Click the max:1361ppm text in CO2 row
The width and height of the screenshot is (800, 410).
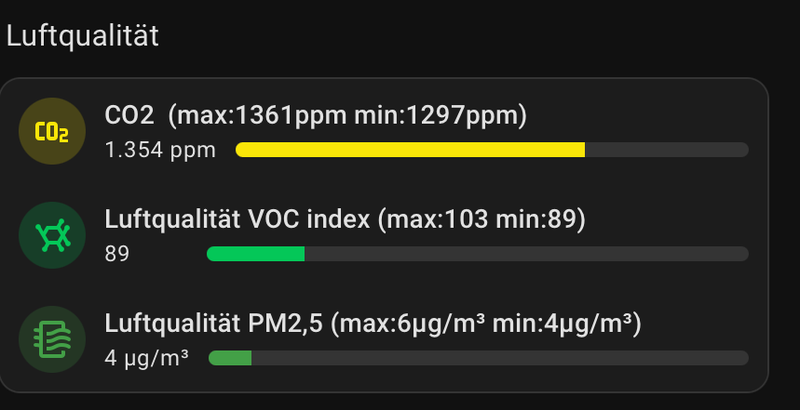coord(263,116)
